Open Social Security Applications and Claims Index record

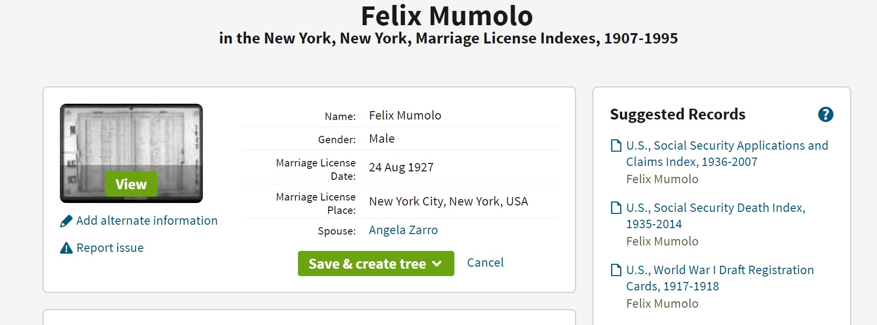[x=727, y=154]
